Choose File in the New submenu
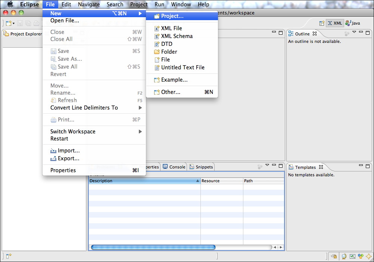Viewport: 374px width, 262px height. 182,60
